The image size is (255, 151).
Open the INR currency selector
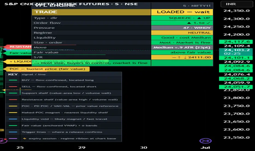pos(237,4)
